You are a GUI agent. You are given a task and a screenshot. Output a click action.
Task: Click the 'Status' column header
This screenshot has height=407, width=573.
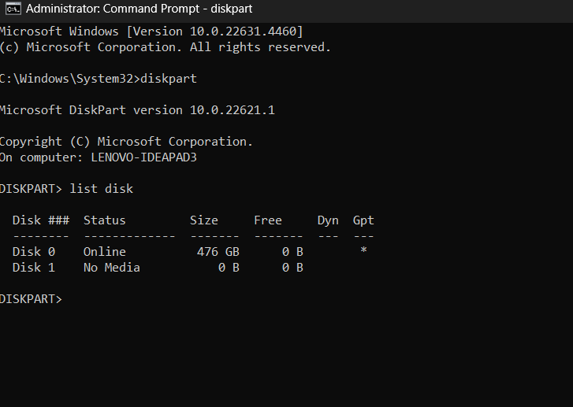(x=104, y=220)
